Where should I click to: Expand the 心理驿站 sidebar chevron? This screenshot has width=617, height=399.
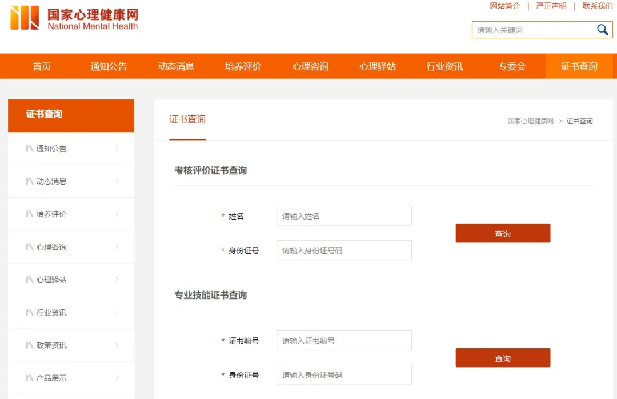(117, 280)
